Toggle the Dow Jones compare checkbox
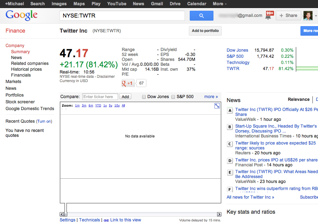The height and width of the screenshot is (222, 318). pos(144,97)
